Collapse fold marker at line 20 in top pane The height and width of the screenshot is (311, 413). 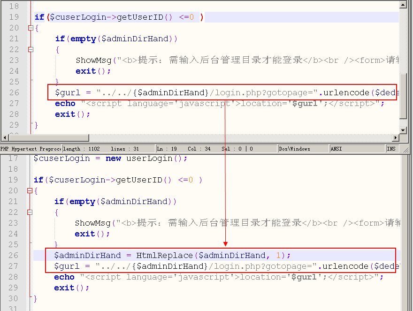click(x=31, y=28)
